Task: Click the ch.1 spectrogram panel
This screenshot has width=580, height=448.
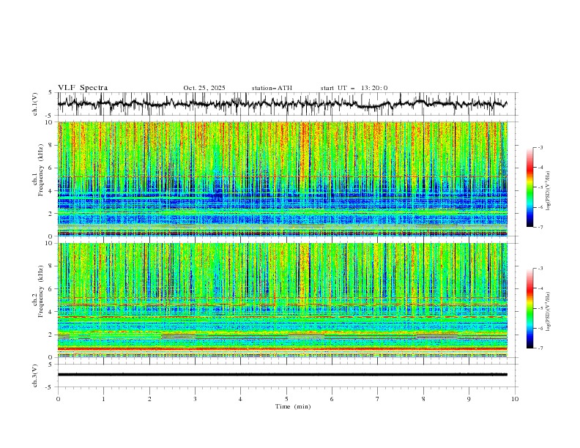Action: (283, 179)
